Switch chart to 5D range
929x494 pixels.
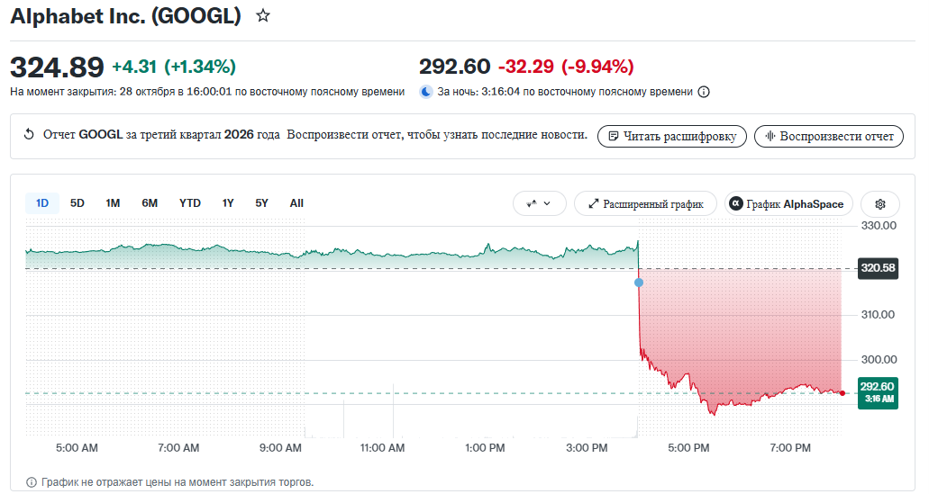[x=77, y=203]
